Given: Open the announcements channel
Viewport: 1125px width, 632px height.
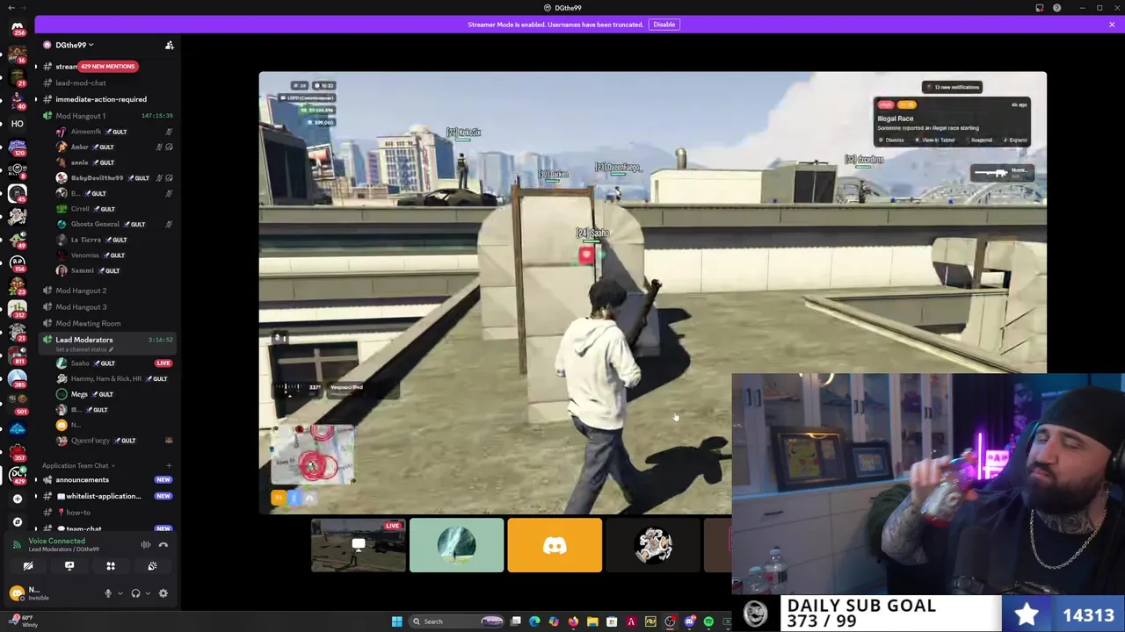Looking at the screenshot, I should (83, 480).
